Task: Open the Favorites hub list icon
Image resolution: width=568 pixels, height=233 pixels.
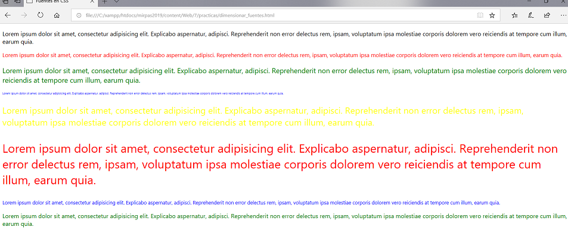Action: point(515,15)
